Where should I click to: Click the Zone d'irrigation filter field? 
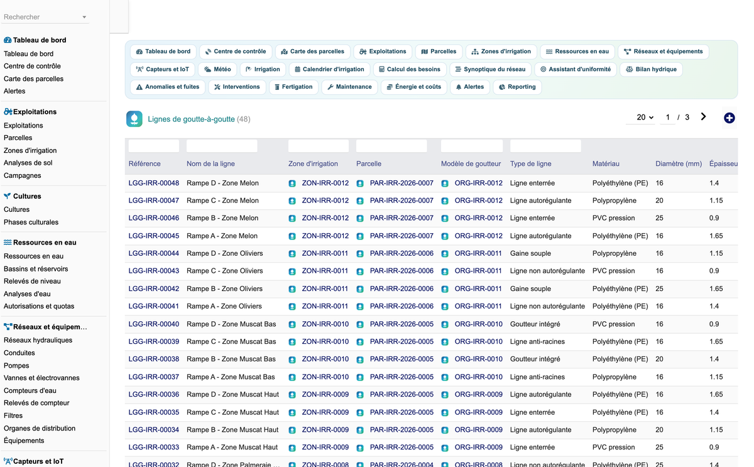pos(319,146)
